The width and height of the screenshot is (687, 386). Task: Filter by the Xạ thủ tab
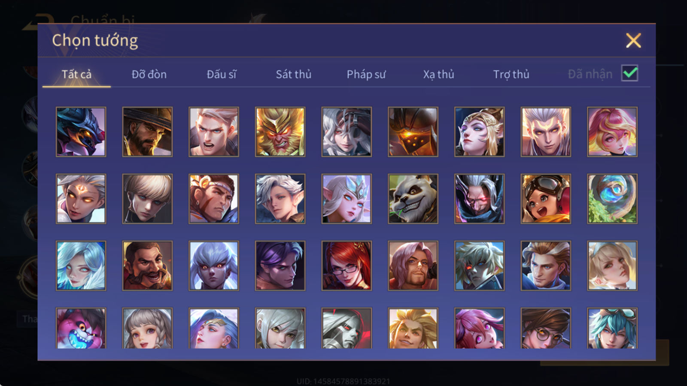pyautogui.click(x=438, y=74)
